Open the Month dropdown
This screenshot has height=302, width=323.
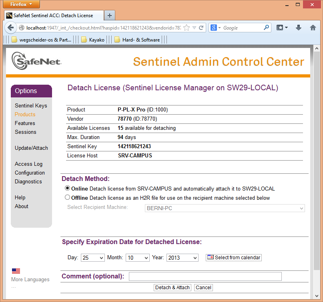pos(138,257)
